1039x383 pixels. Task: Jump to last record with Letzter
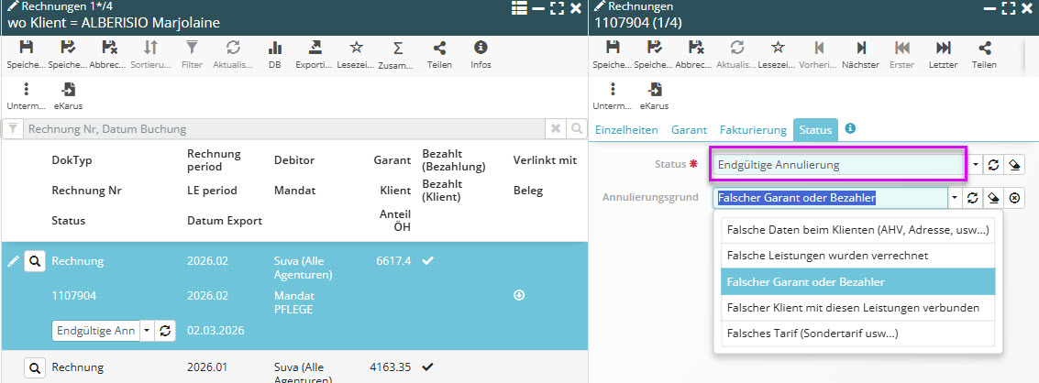(943, 48)
